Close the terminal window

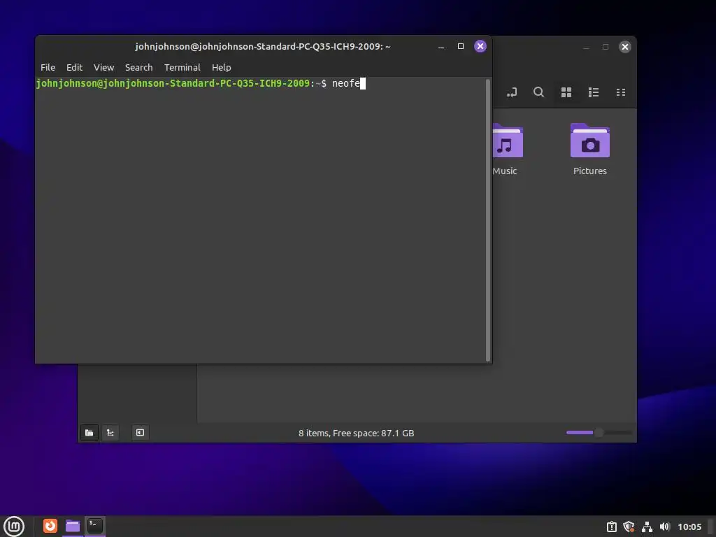[480, 46]
